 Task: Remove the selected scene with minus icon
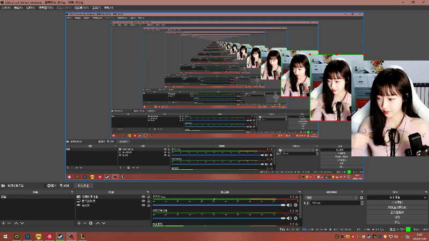[9, 223]
